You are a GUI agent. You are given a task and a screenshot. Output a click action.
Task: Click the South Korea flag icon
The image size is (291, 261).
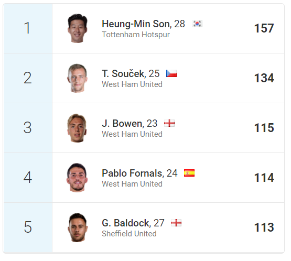point(197,24)
